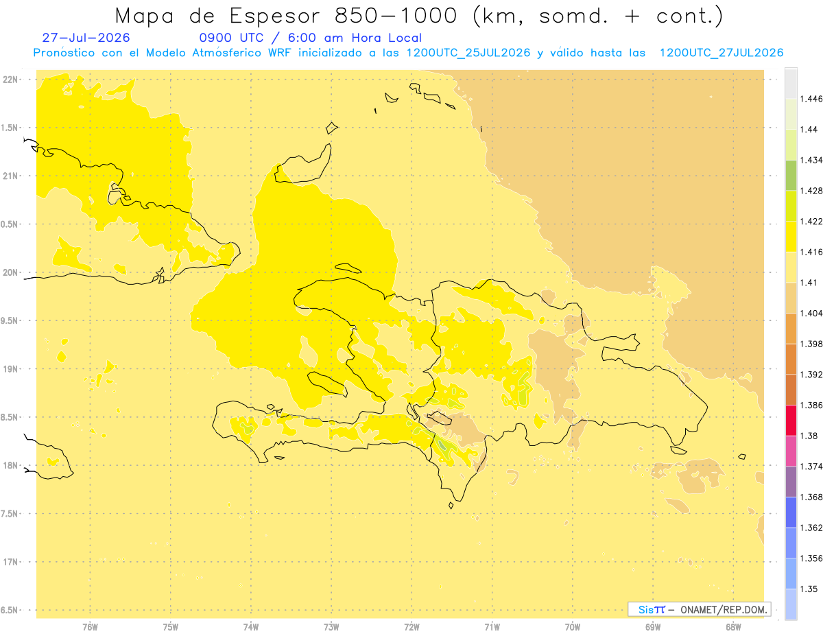The width and height of the screenshot is (823, 636).
Task: Click the legend value '1.368'
Action: click(x=811, y=497)
